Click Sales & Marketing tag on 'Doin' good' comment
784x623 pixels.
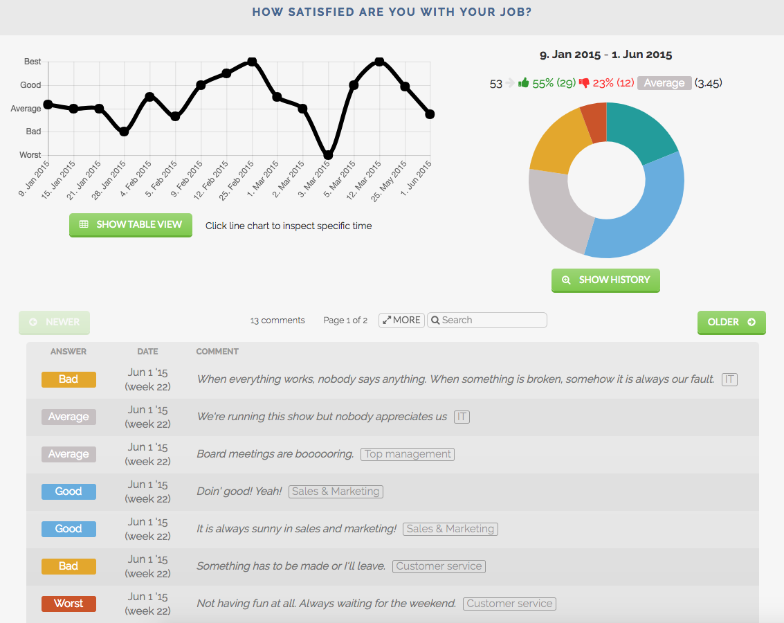tap(336, 491)
